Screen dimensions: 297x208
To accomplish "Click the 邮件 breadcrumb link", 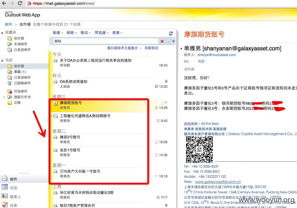I will tap(9, 24).
